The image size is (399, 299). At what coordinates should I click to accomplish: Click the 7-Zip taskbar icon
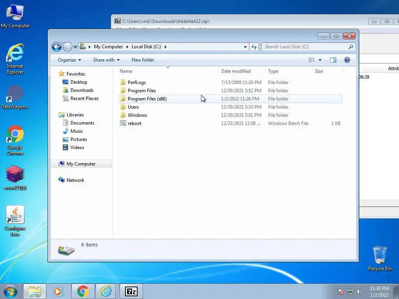coord(131,291)
